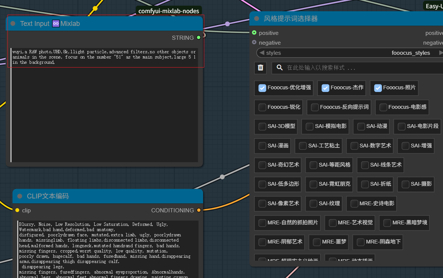Screen dimensions: 443x278
Task: Click the clip input connector
Action: pyautogui.click(x=18, y=210)
